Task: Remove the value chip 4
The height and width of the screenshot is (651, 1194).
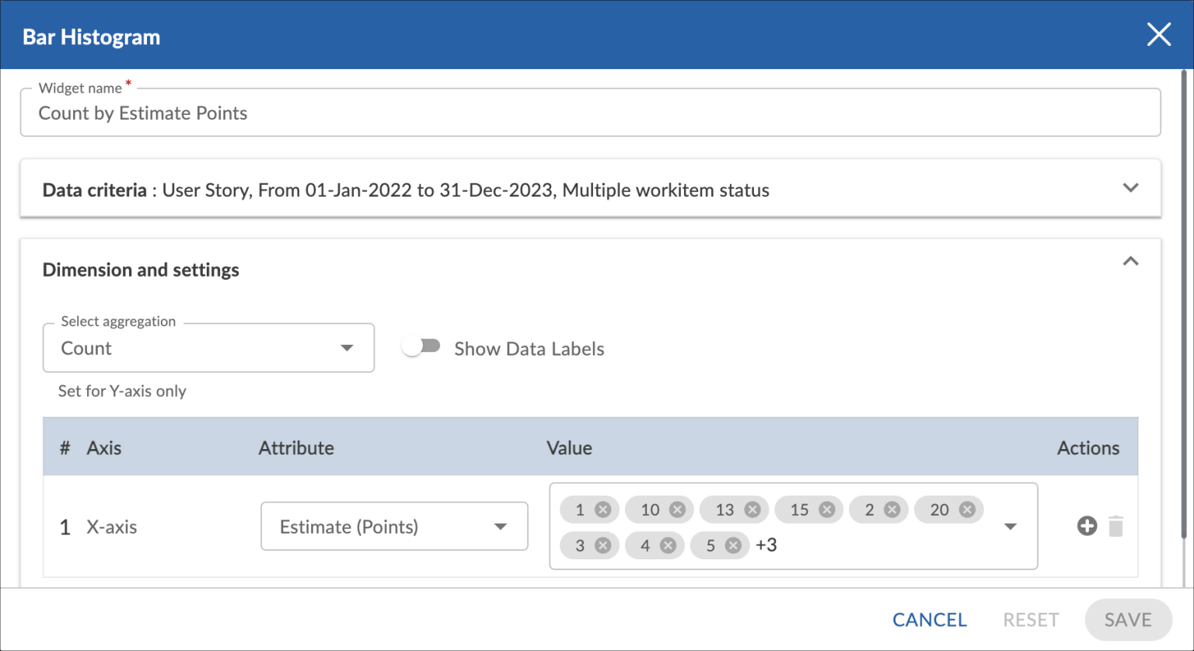Action: (x=668, y=545)
